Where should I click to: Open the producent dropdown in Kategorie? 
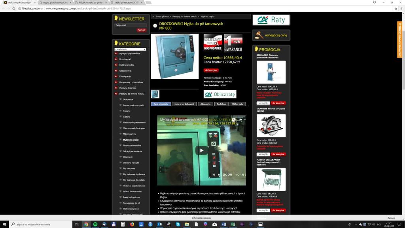click(130, 49)
